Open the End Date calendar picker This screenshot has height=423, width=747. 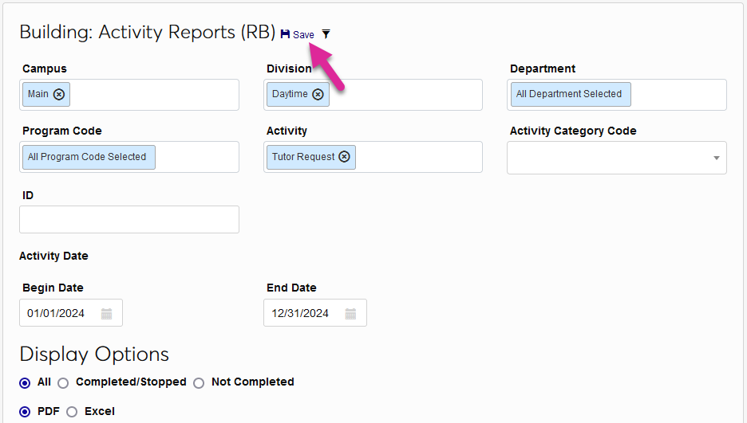pyautogui.click(x=350, y=314)
